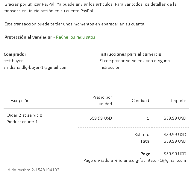Select 'Order 2 at servicio' item description
Image resolution: width=194 pixels, height=186 pixels.
click(24, 115)
